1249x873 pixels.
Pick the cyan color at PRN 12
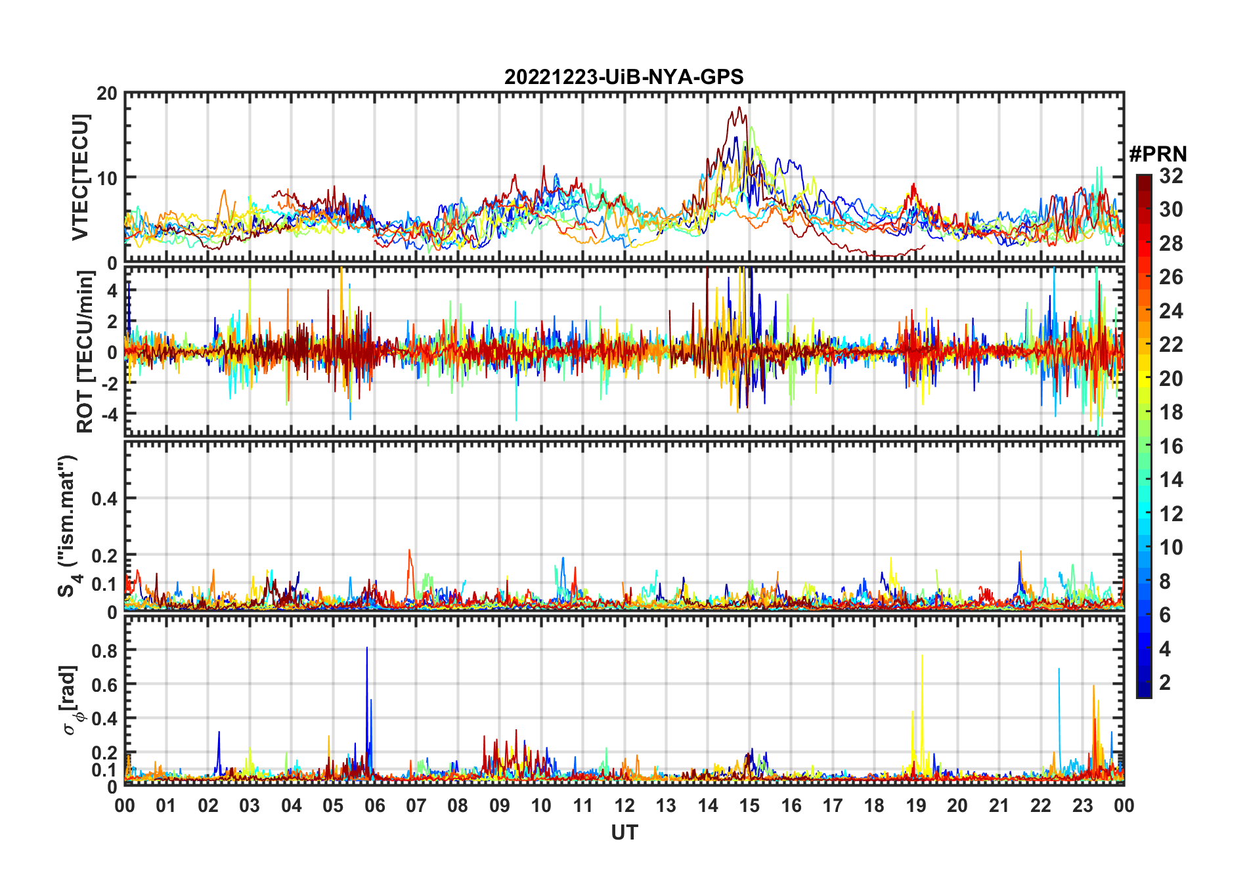(x=1144, y=514)
